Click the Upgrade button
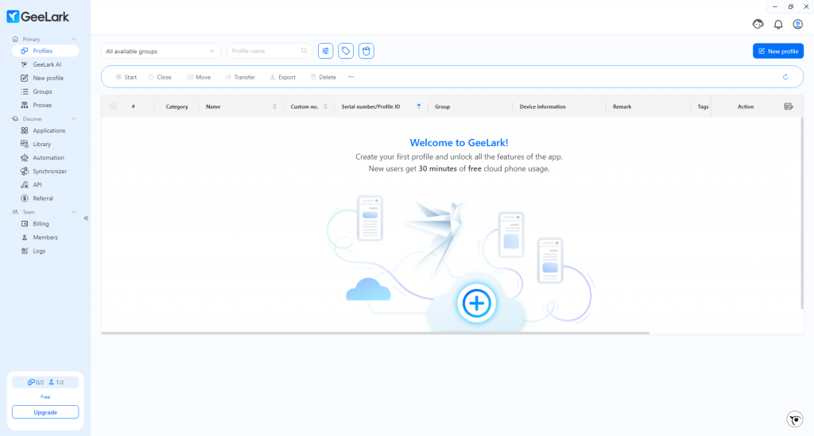Viewport: 814px width, 436px height. (45, 412)
